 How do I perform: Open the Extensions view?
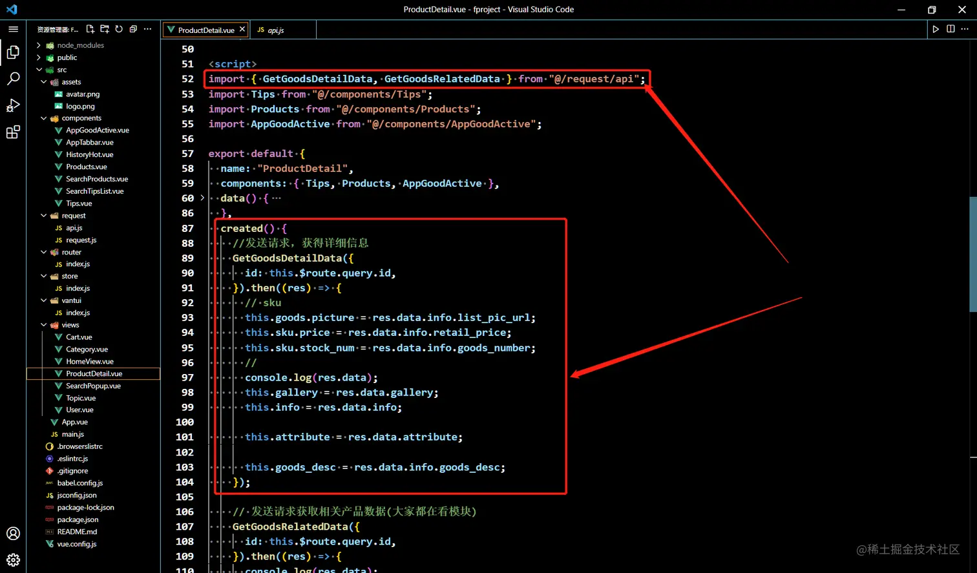(13, 132)
